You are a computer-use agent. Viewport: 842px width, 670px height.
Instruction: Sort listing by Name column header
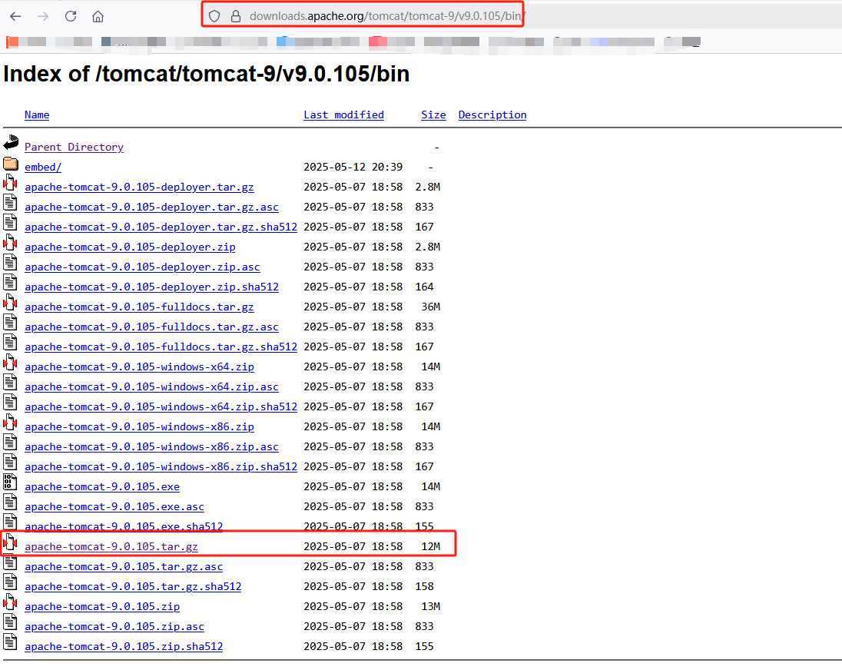pyautogui.click(x=37, y=115)
